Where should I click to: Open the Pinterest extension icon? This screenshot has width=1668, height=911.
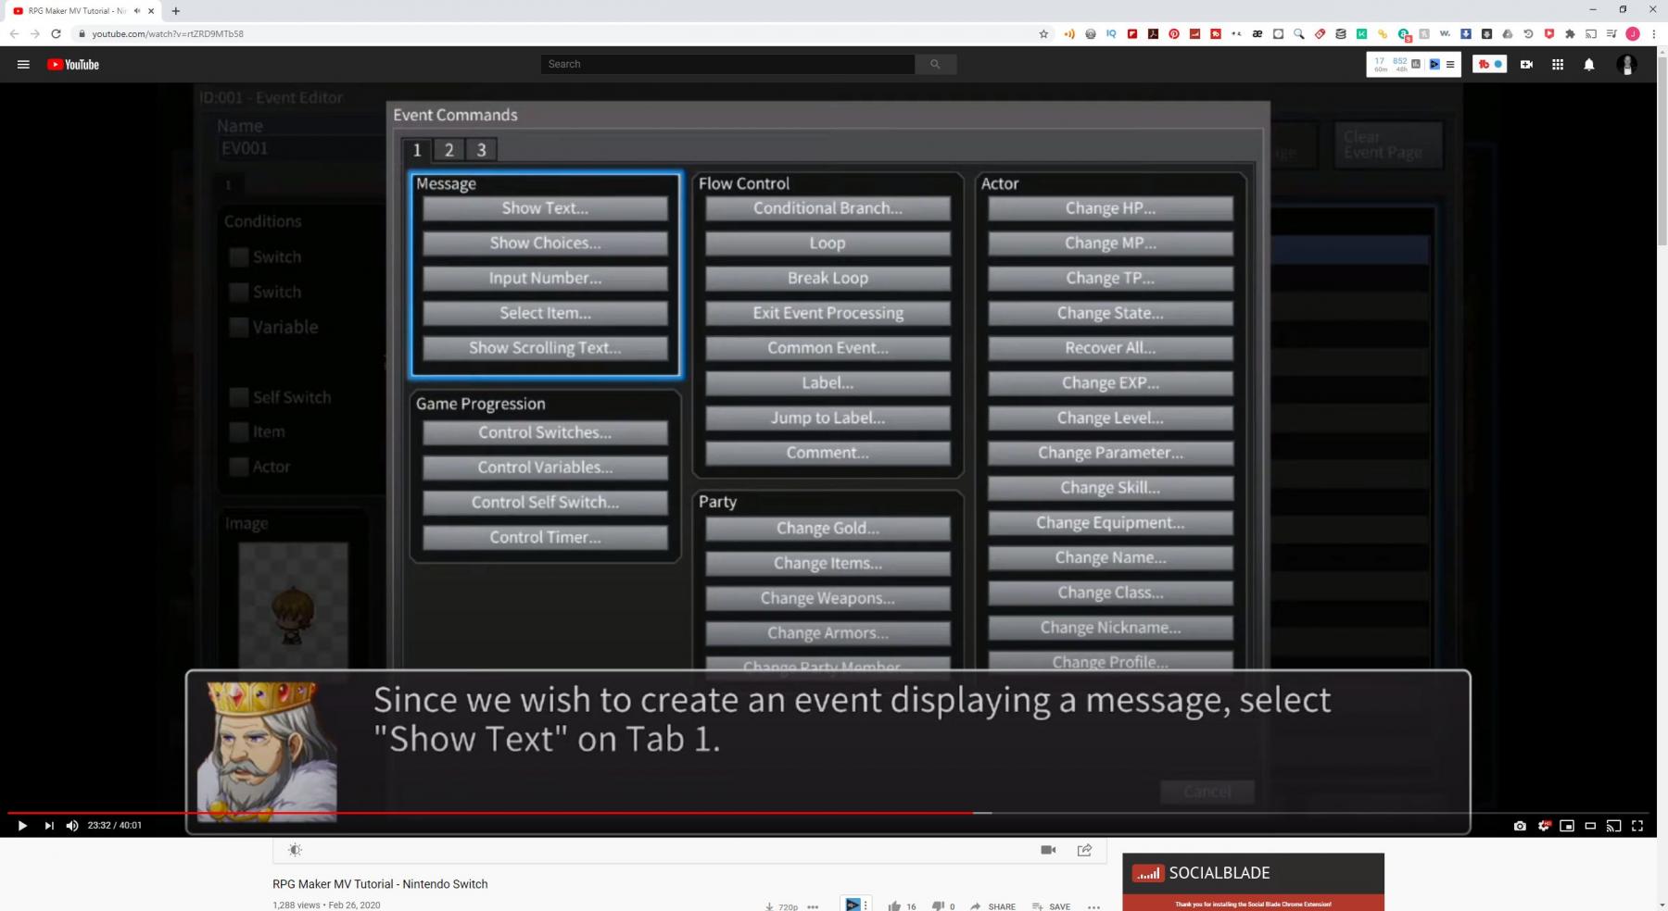tap(1174, 33)
